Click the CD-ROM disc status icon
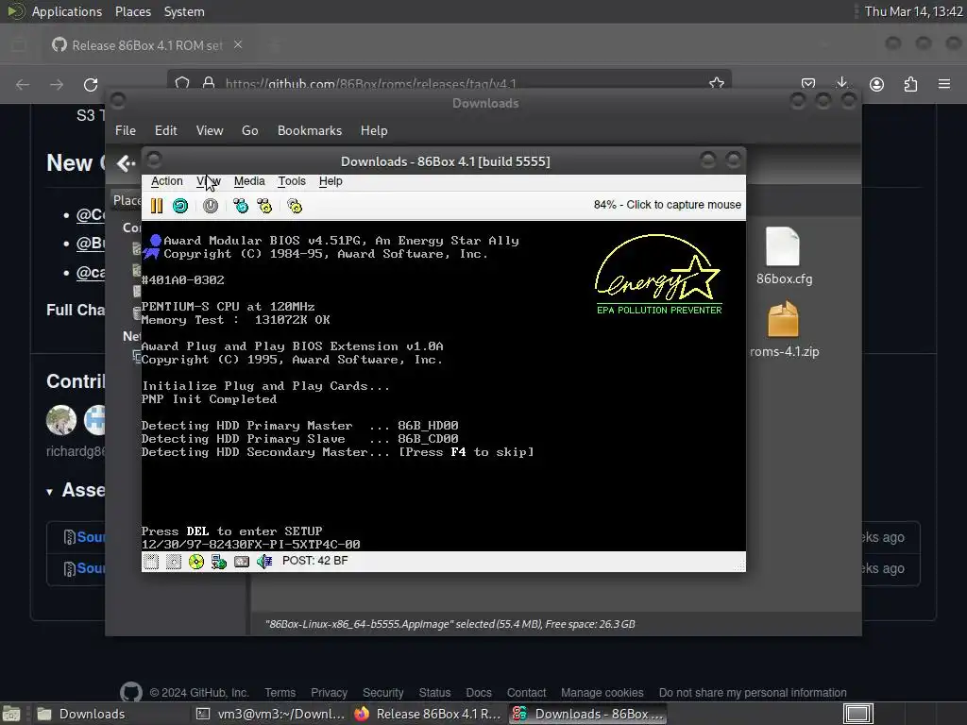 (x=196, y=561)
